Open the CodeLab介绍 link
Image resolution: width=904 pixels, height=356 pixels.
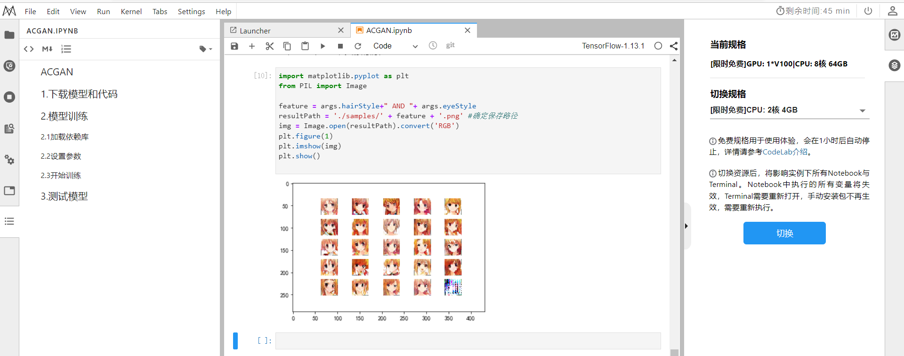(x=785, y=152)
